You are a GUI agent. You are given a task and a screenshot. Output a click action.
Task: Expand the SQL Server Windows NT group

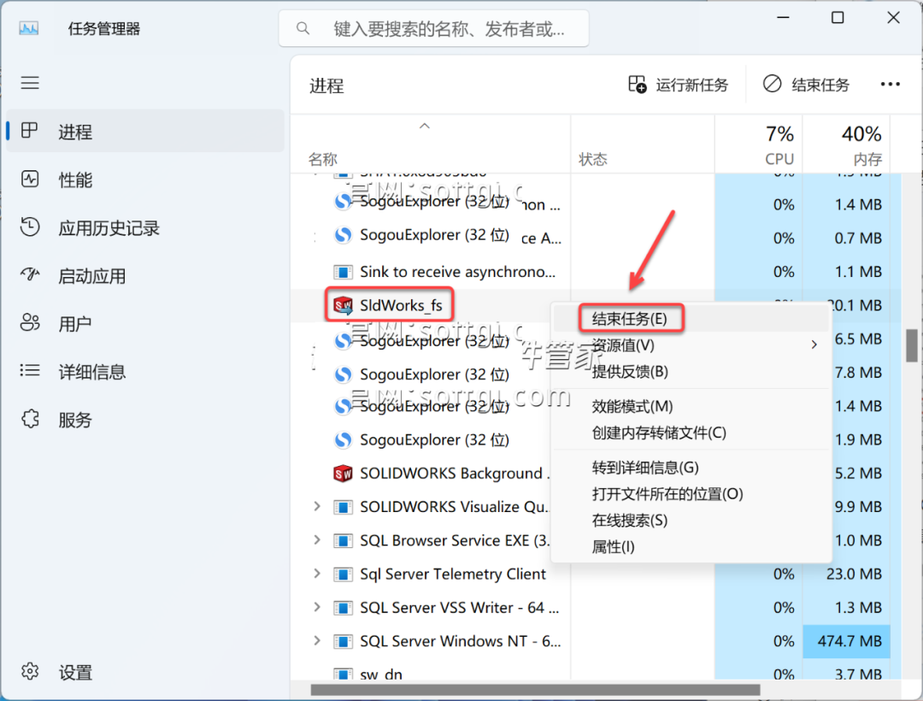317,640
